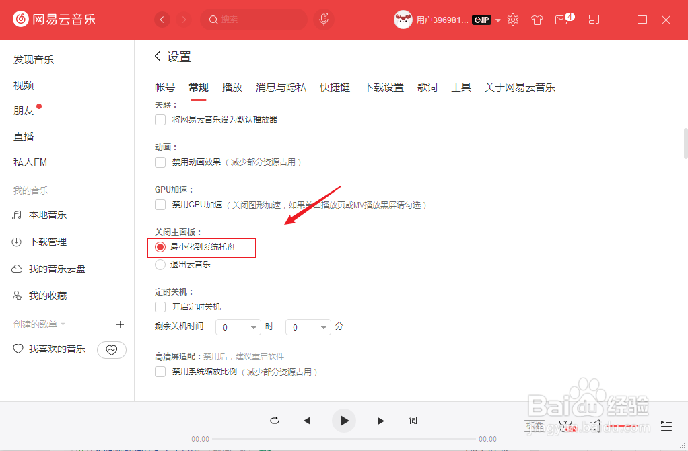This screenshot has width=688, height=451.
Task: Open the skin theme shirt icon
Action: point(537,20)
